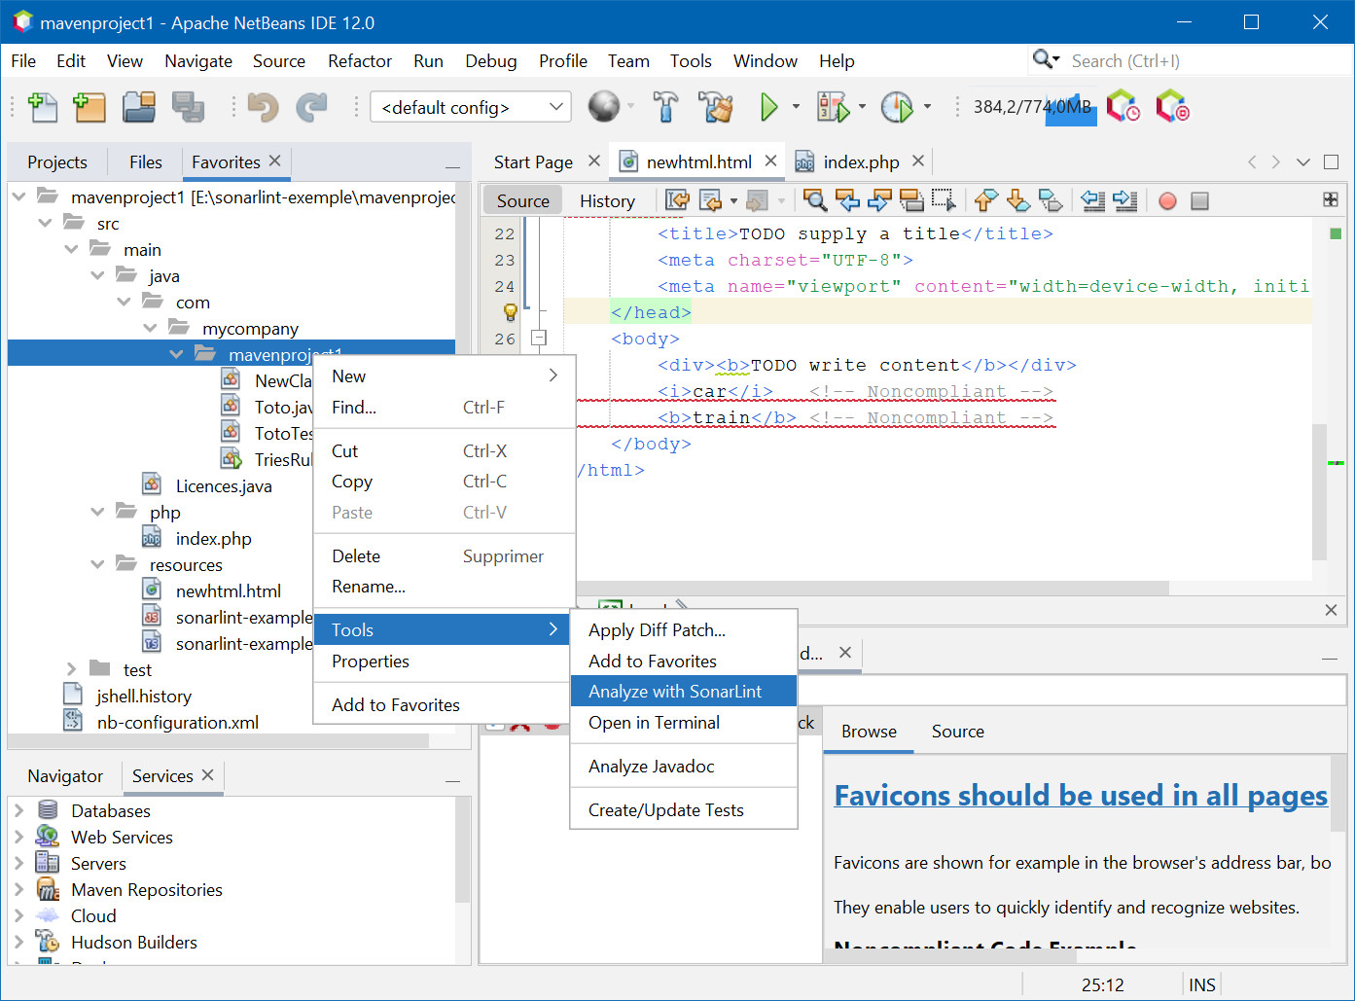Run the project with green play icon

[x=768, y=107]
